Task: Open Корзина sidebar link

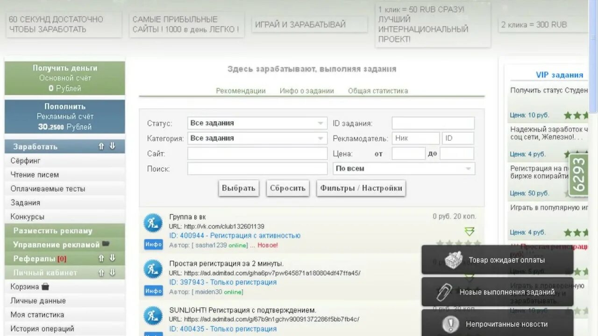Action: (x=24, y=287)
